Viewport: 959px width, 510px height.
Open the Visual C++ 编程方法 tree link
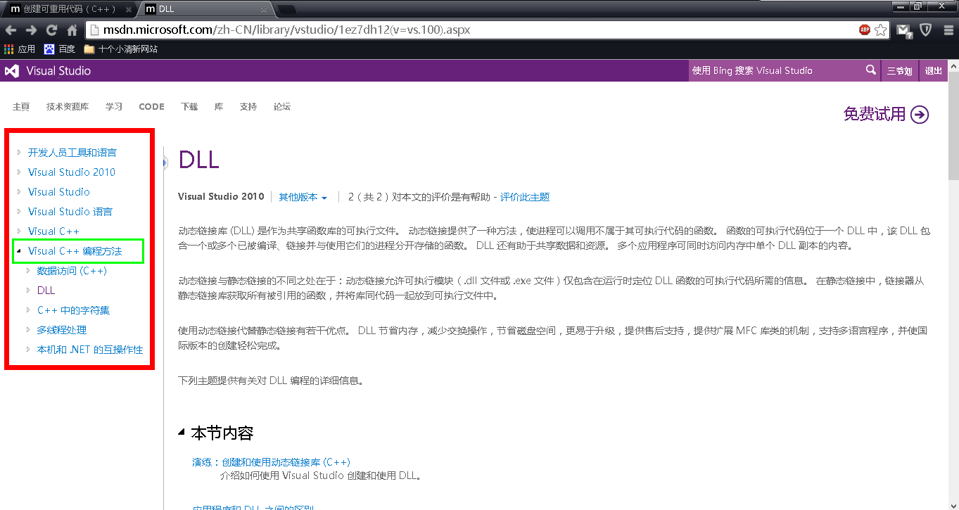coord(75,251)
